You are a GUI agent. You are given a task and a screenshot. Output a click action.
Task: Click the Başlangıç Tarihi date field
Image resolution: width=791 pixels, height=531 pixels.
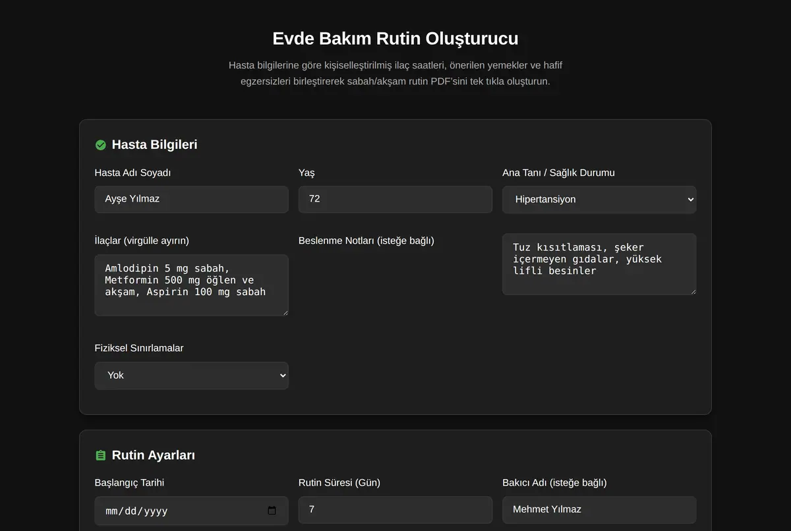(191, 511)
